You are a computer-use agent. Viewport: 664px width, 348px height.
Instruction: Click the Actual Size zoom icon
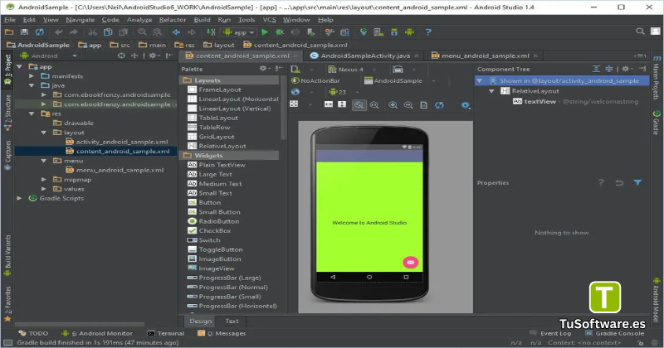pyautogui.click(x=374, y=105)
